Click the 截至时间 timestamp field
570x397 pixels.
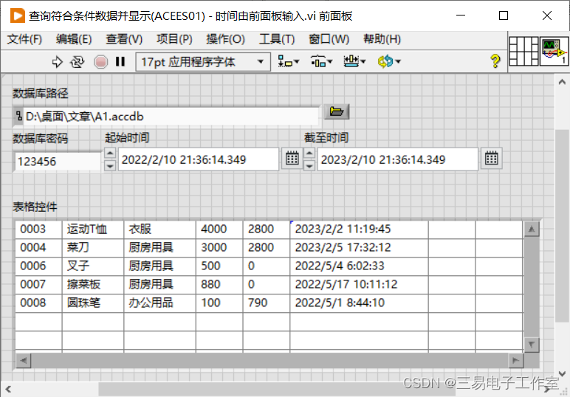(398, 159)
